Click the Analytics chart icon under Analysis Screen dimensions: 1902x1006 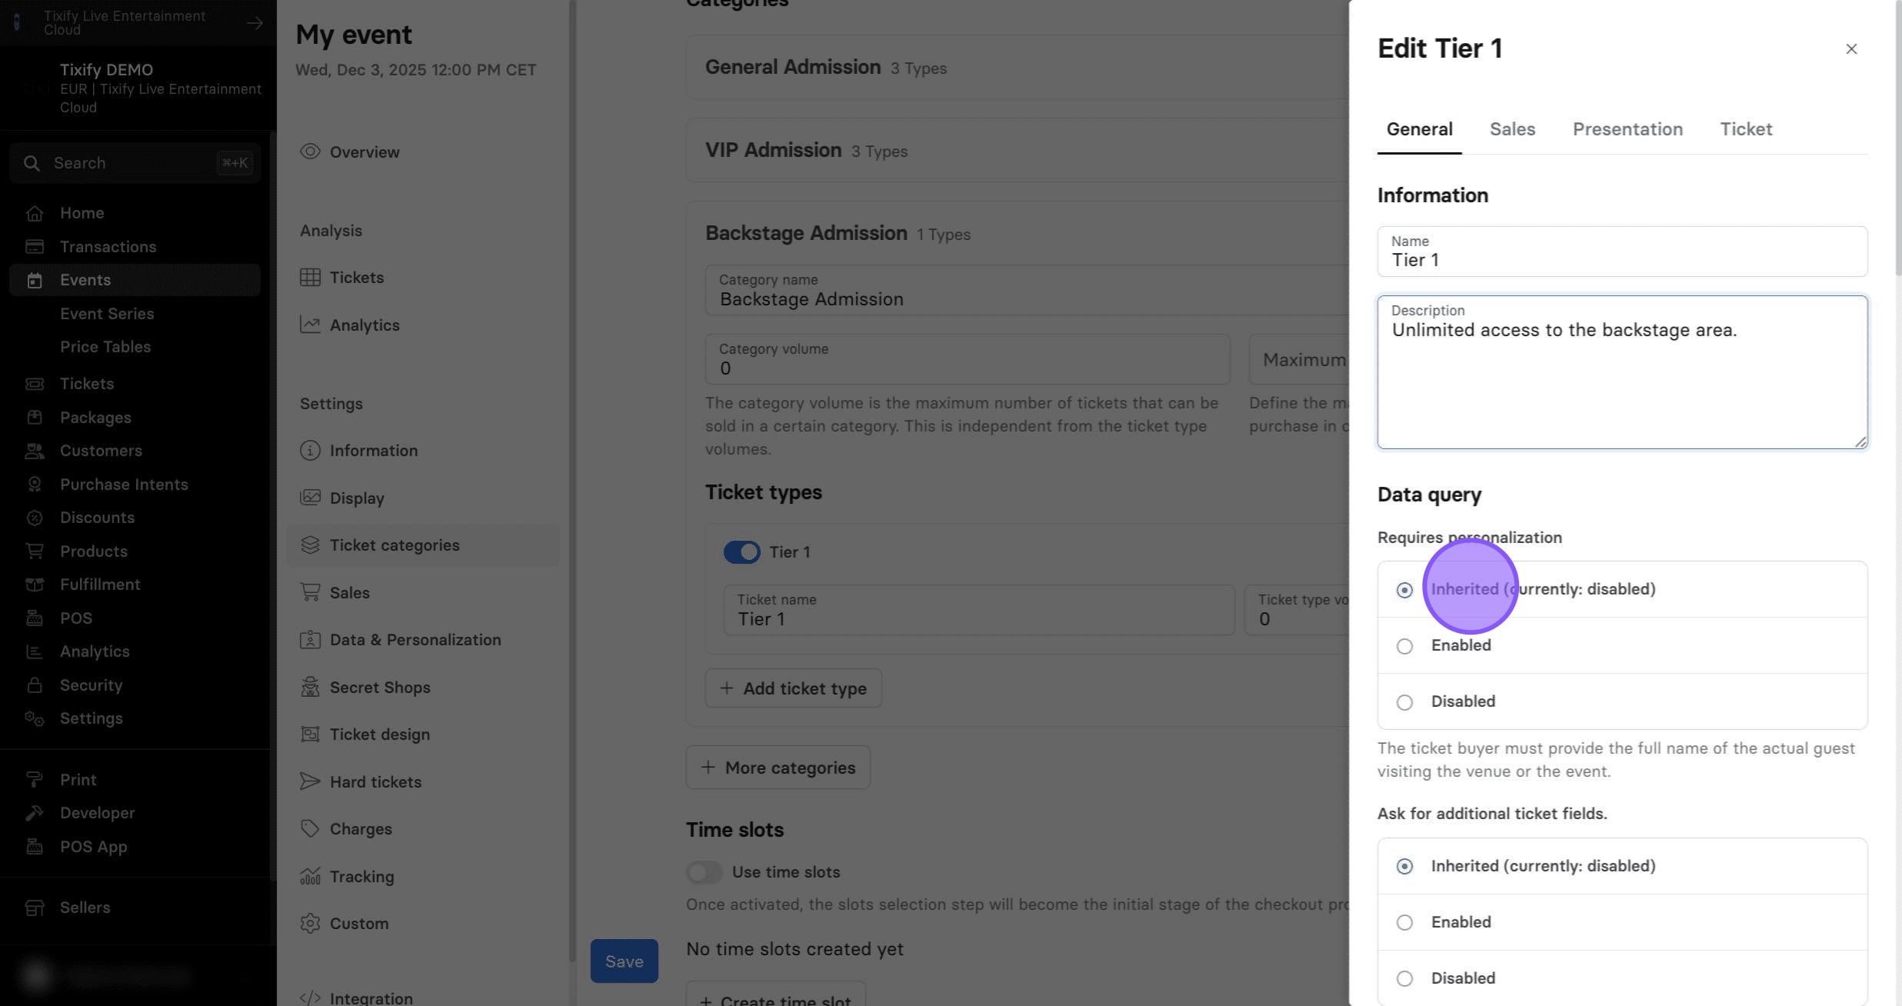310,325
